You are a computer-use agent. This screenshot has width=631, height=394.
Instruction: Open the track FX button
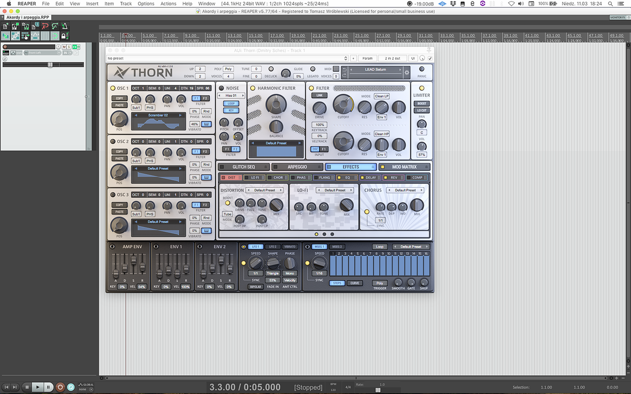[74, 47]
